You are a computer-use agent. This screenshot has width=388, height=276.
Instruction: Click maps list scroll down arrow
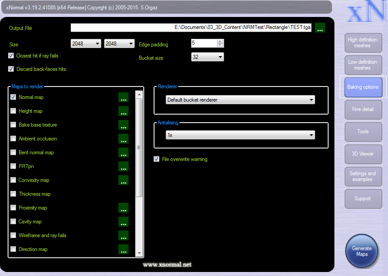[x=139, y=253]
